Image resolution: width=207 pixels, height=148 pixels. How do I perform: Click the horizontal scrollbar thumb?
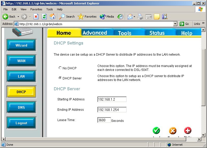coord(96,139)
